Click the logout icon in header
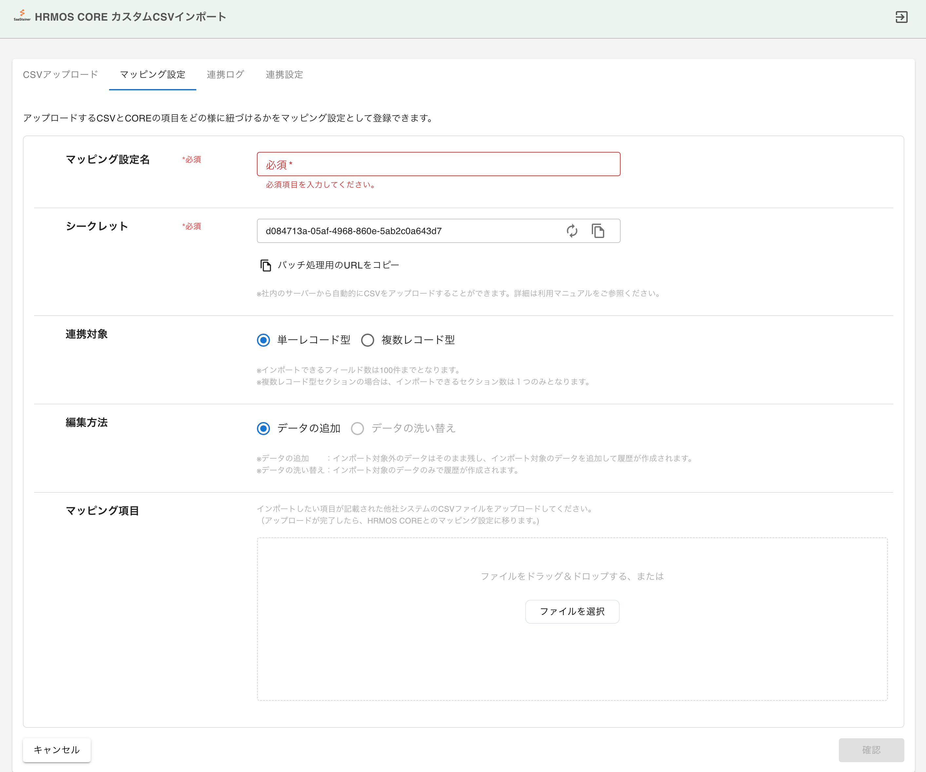The height and width of the screenshot is (772, 926). point(901,17)
